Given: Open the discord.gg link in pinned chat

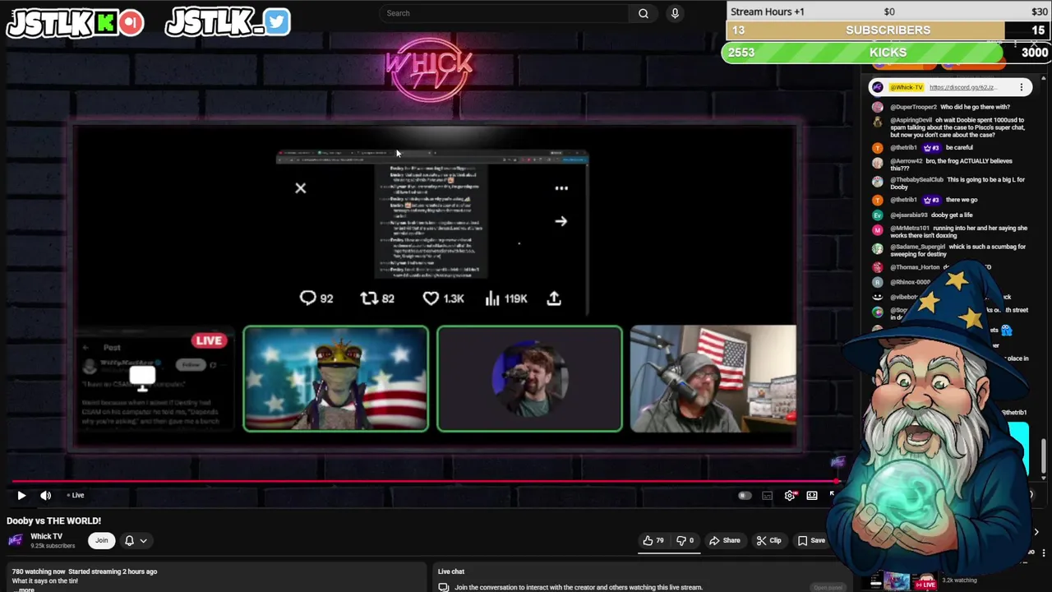Looking at the screenshot, I should coord(962,87).
